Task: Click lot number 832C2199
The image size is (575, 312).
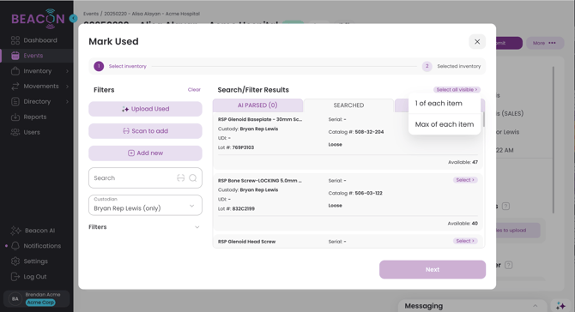Action: tap(243, 209)
